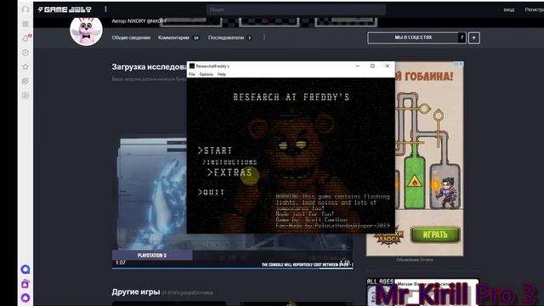Open the play circle icon in the sidebar
This screenshot has height=306, width=544.
(x=25, y=95)
